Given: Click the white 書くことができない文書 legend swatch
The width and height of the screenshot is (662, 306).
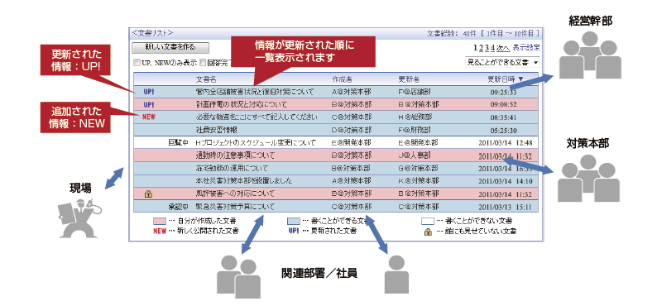Looking at the screenshot, I should click(x=428, y=221).
